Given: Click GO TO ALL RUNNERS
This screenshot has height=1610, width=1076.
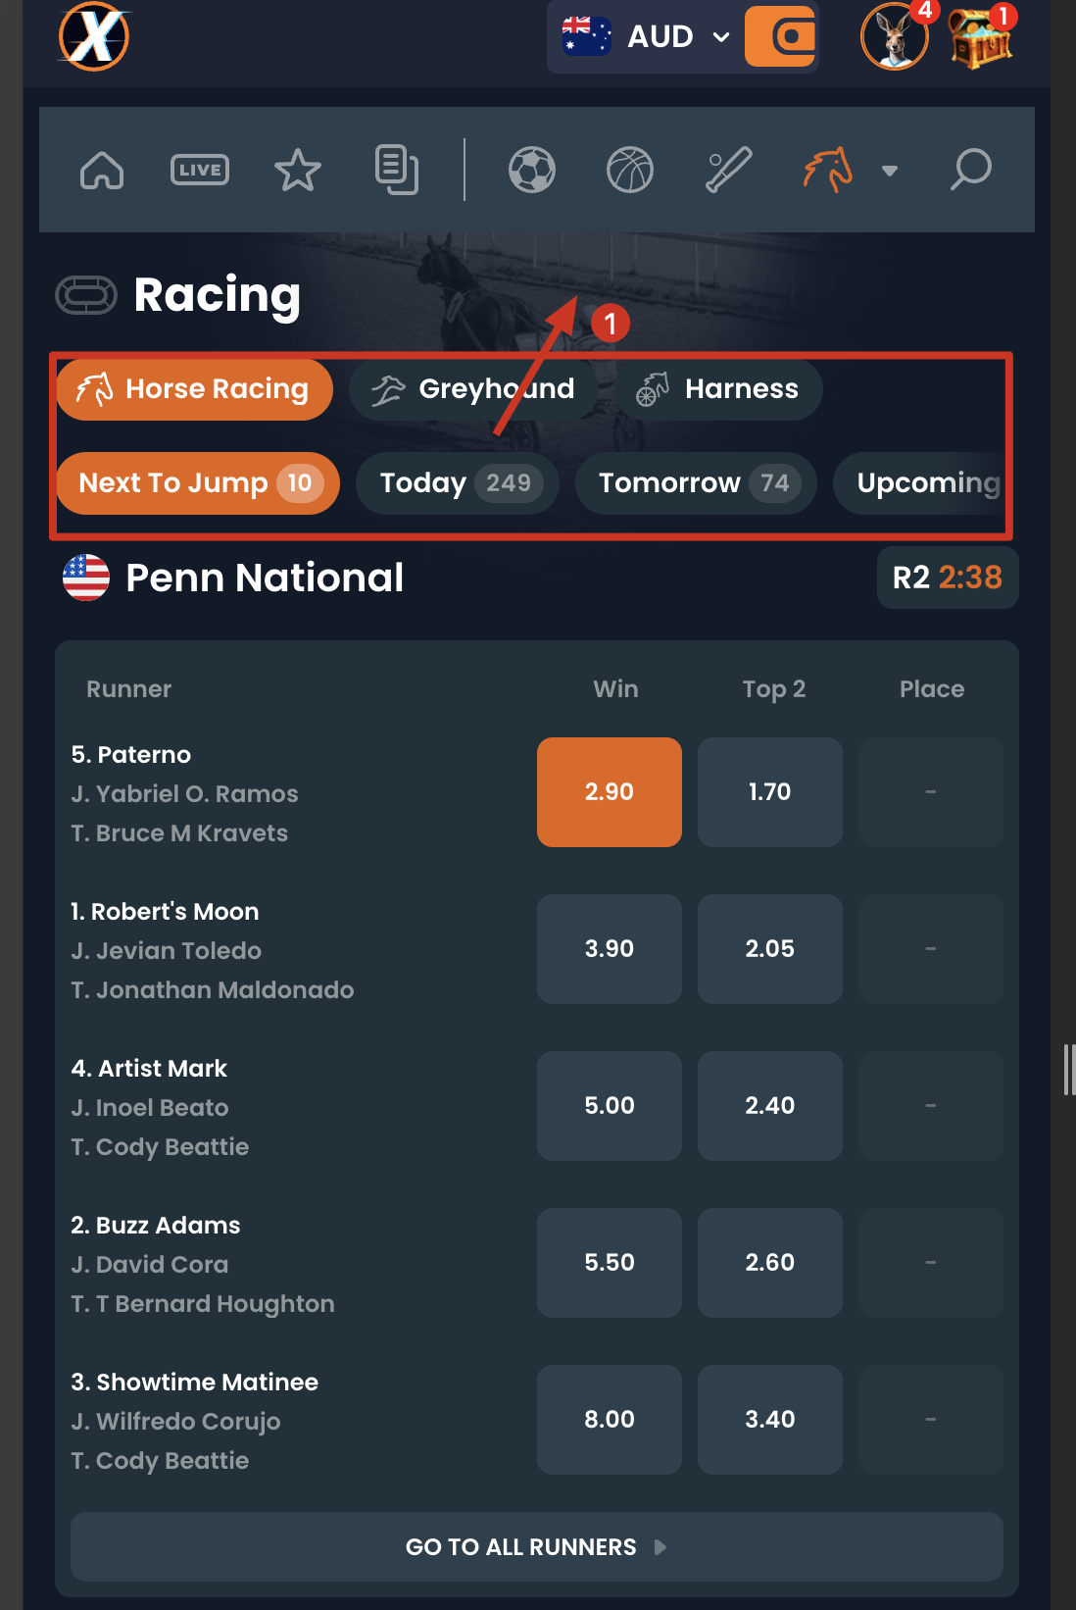Looking at the screenshot, I should pos(537,1546).
